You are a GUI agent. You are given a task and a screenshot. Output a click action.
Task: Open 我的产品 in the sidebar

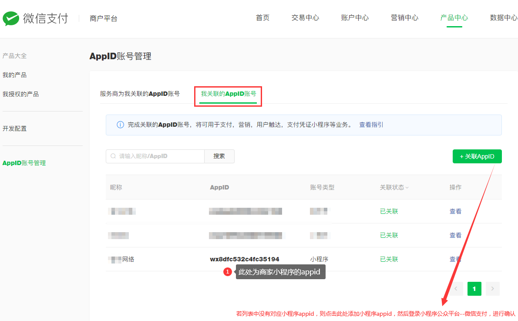pyautogui.click(x=14, y=75)
